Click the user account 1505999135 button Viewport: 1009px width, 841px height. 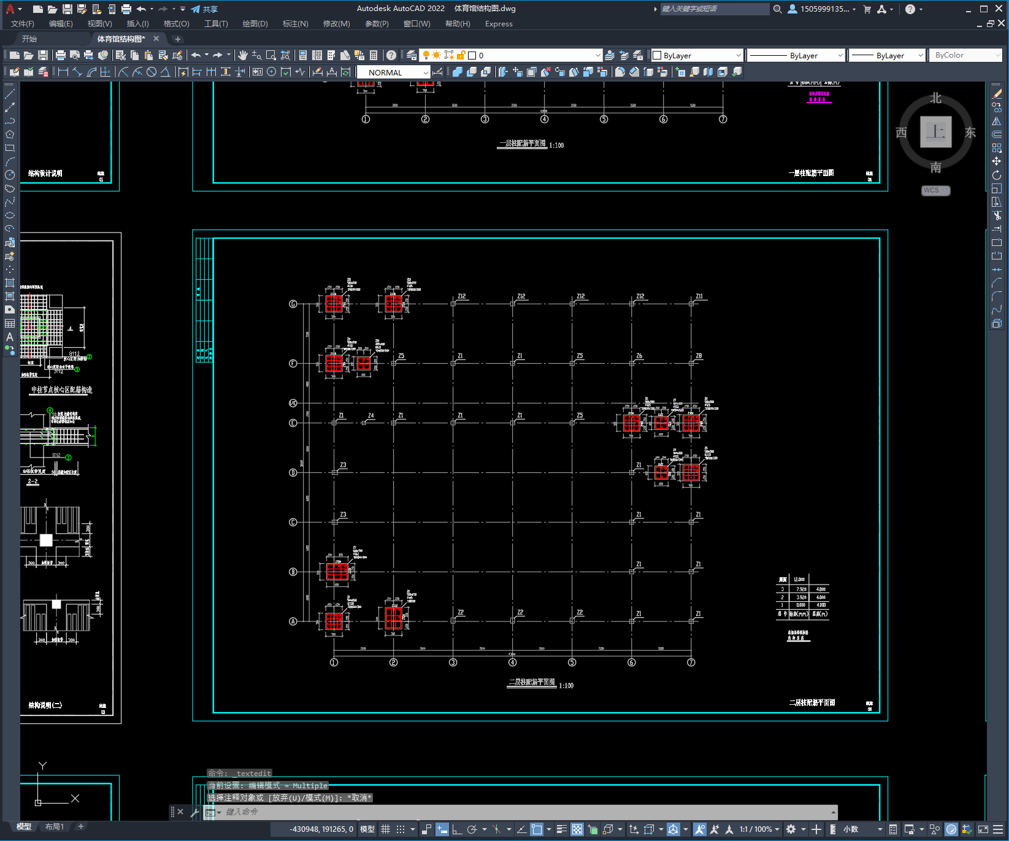point(822,9)
